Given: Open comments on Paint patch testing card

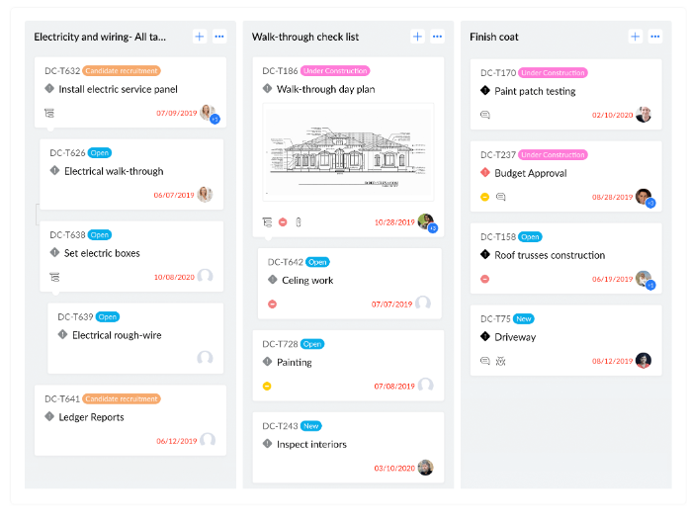Looking at the screenshot, I should point(484,115).
